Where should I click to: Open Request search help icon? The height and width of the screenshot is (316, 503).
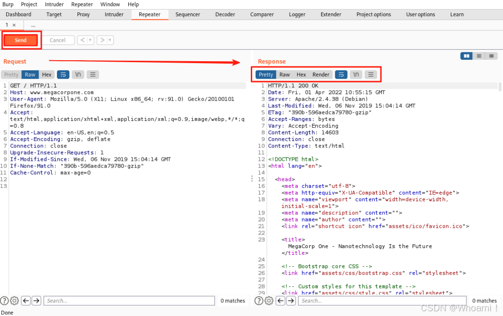(4, 301)
